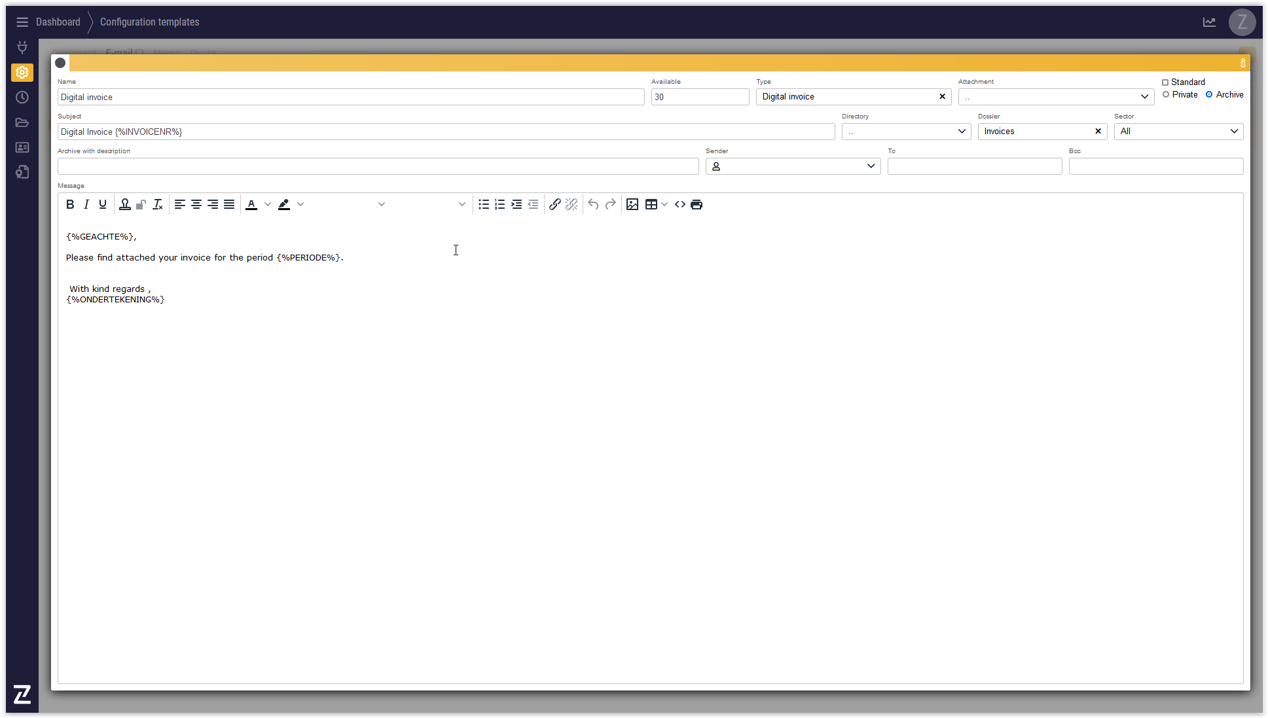Image resolution: width=1268 pixels, height=718 pixels.
Task: Toggle bold formatting in message editor
Action: click(70, 204)
